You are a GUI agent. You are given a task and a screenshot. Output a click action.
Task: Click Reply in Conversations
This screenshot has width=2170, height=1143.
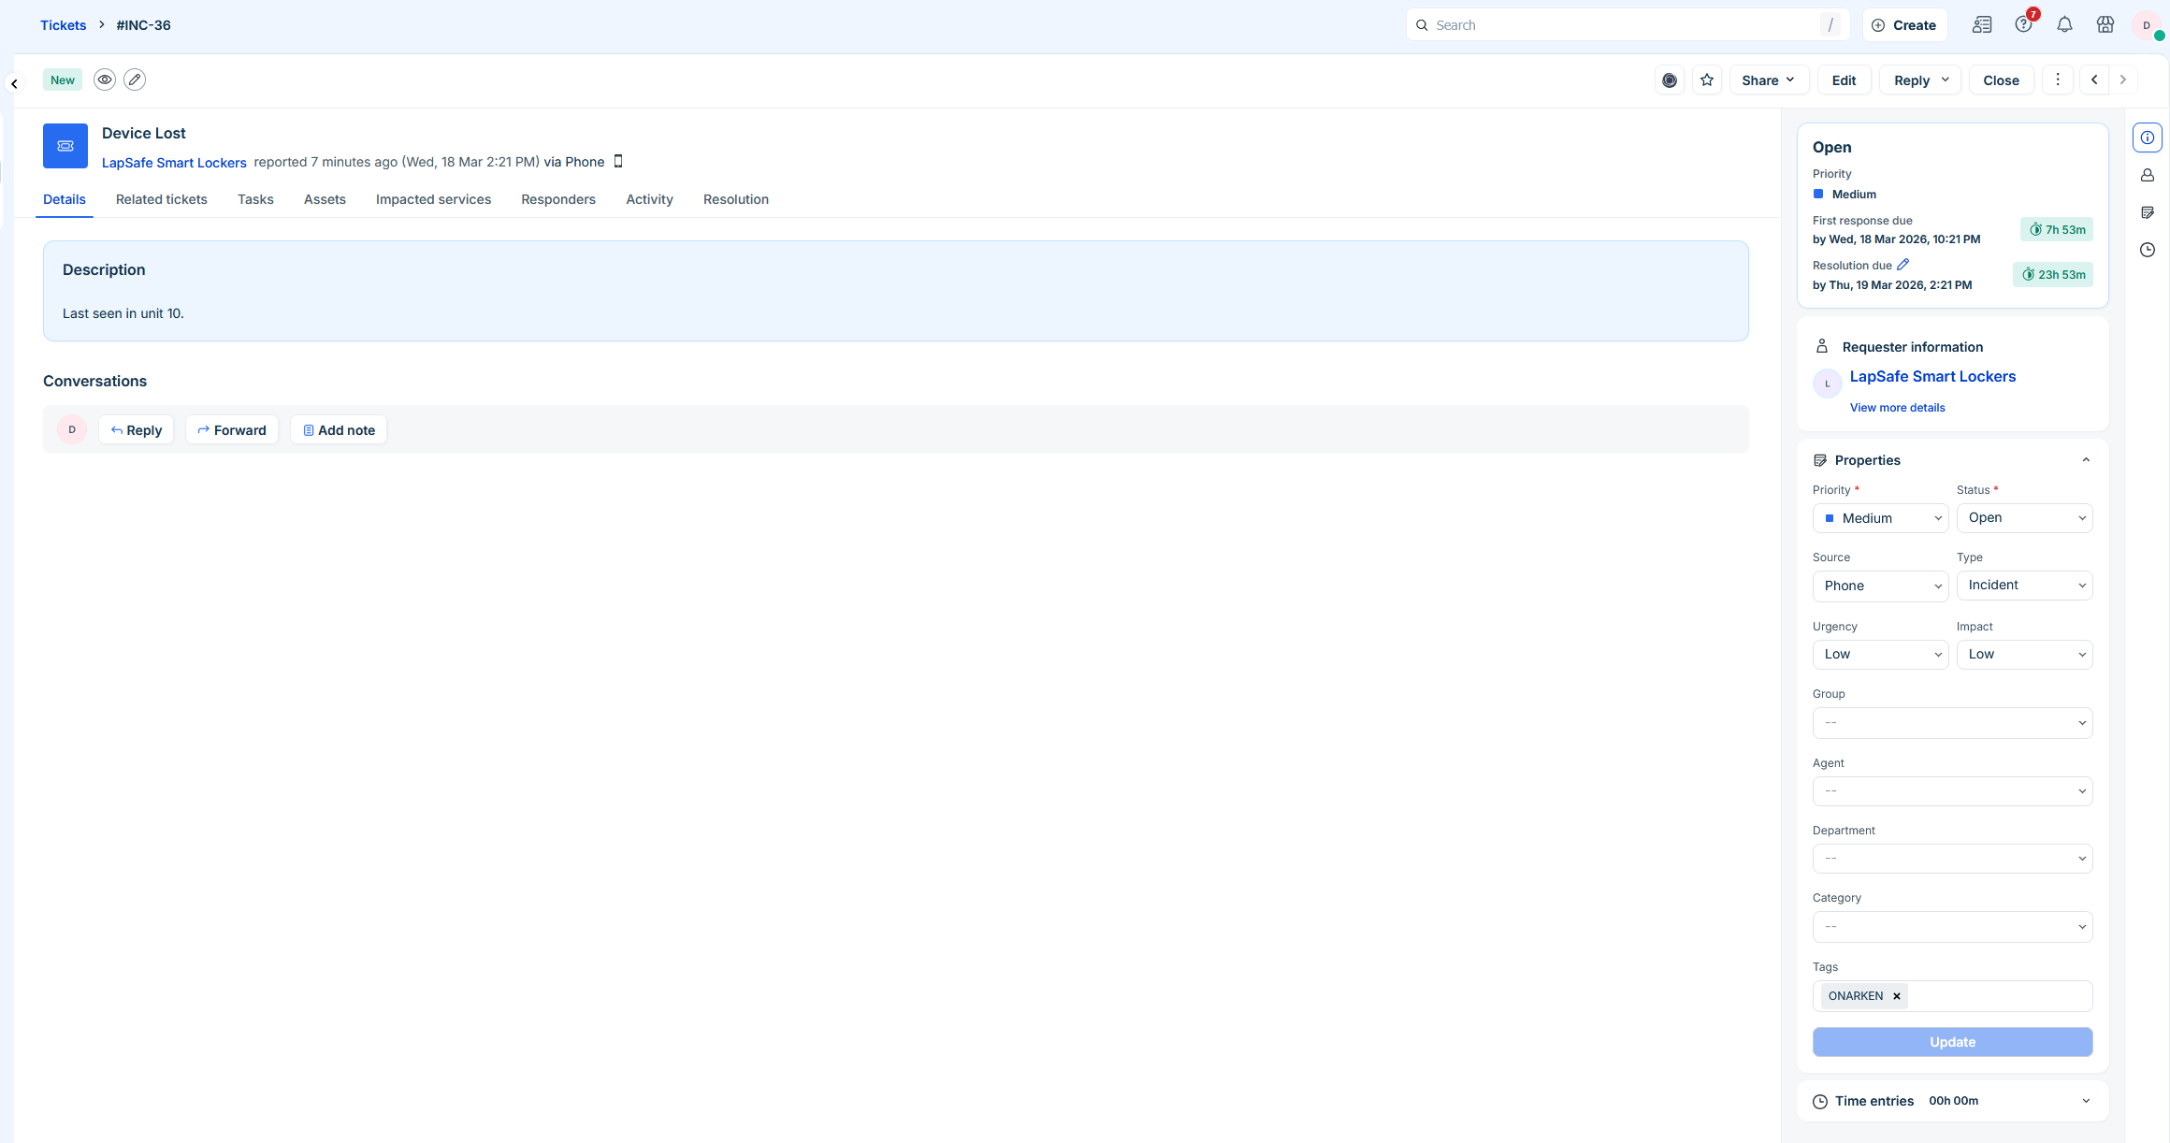pyautogui.click(x=137, y=430)
